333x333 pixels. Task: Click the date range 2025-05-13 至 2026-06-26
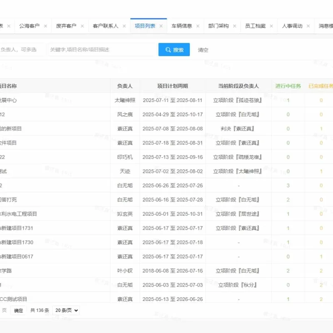tap(172, 299)
